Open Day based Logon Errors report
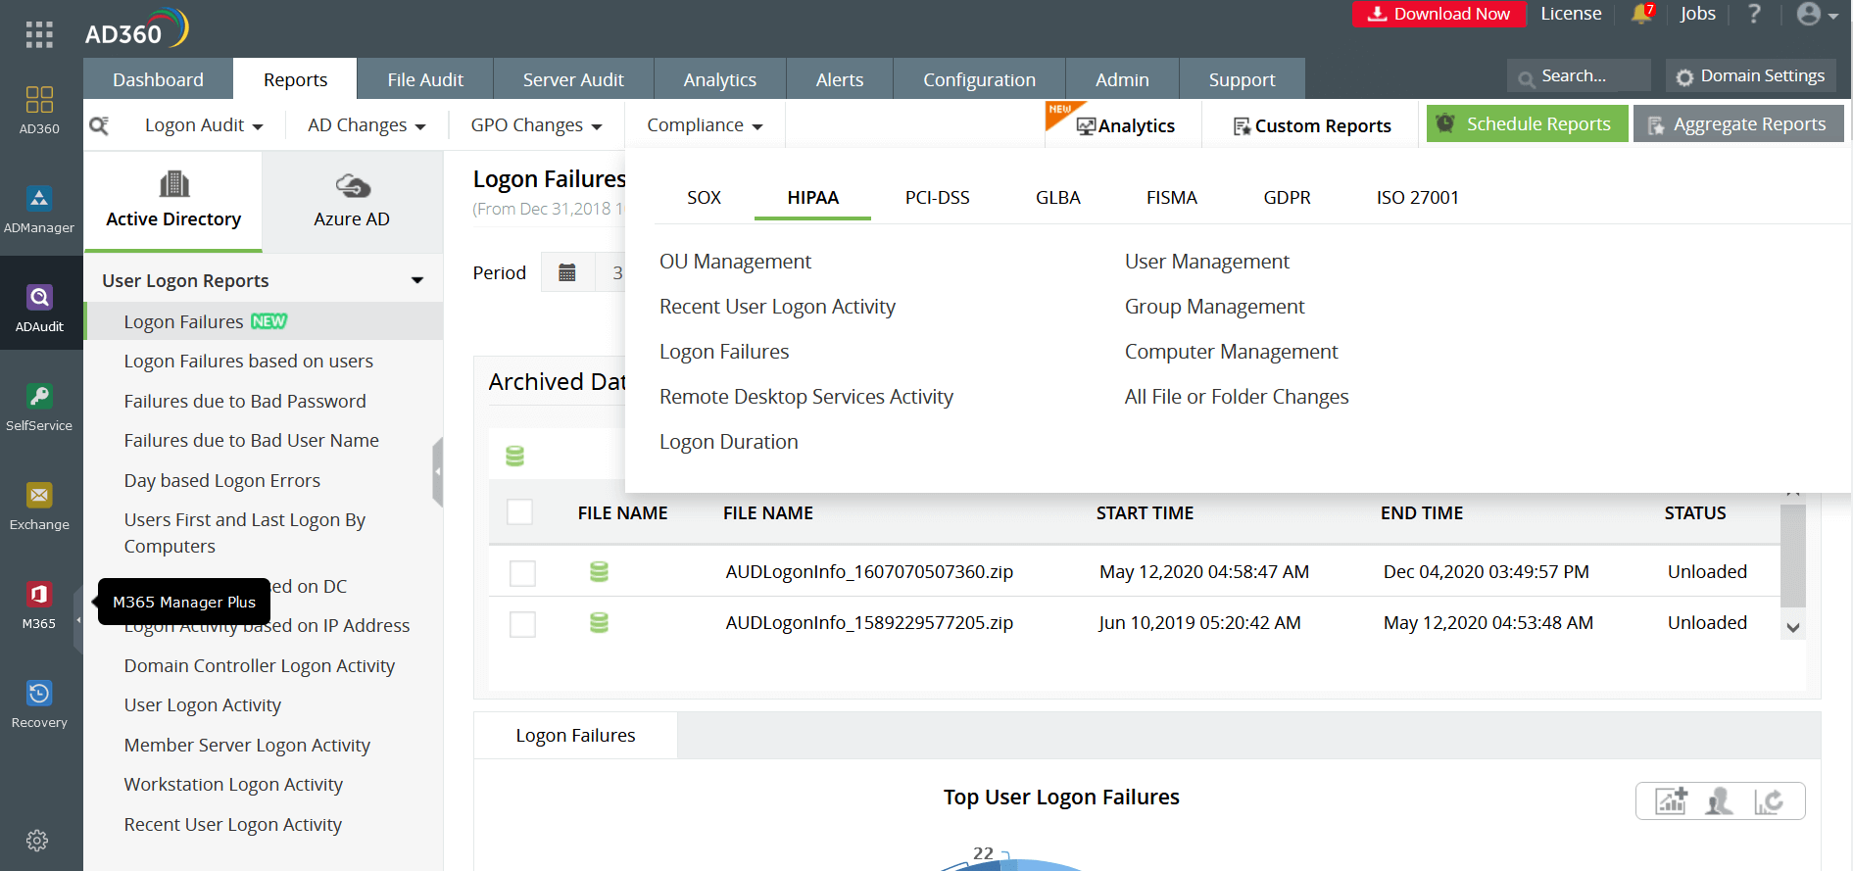Image resolution: width=1853 pixels, height=871 pixels. 221,480
